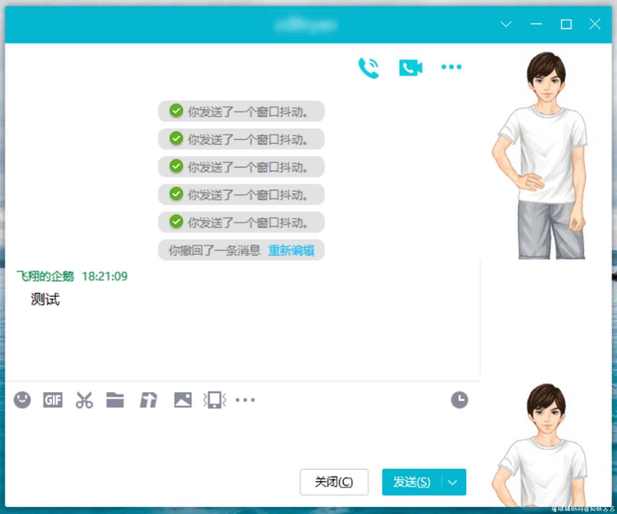Click the first window shake notification
The width and height of the screenshot is (617, 514).
(x=241, y=111)
